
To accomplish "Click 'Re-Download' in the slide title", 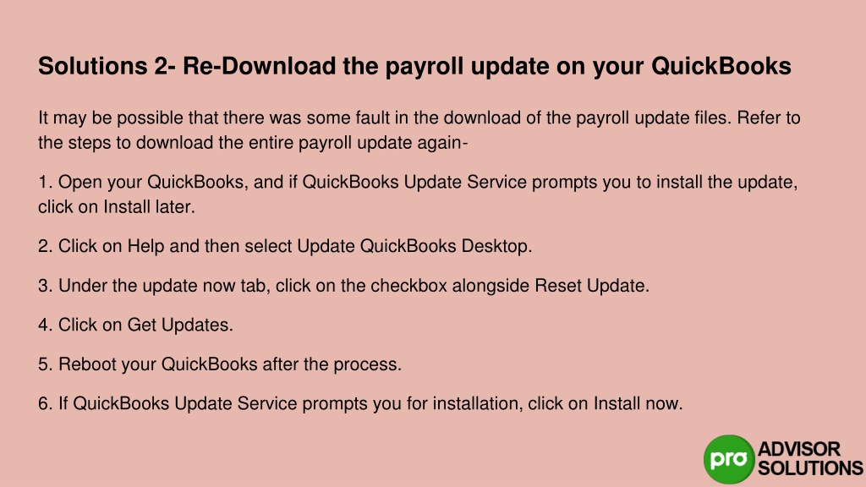I will 259,66.
